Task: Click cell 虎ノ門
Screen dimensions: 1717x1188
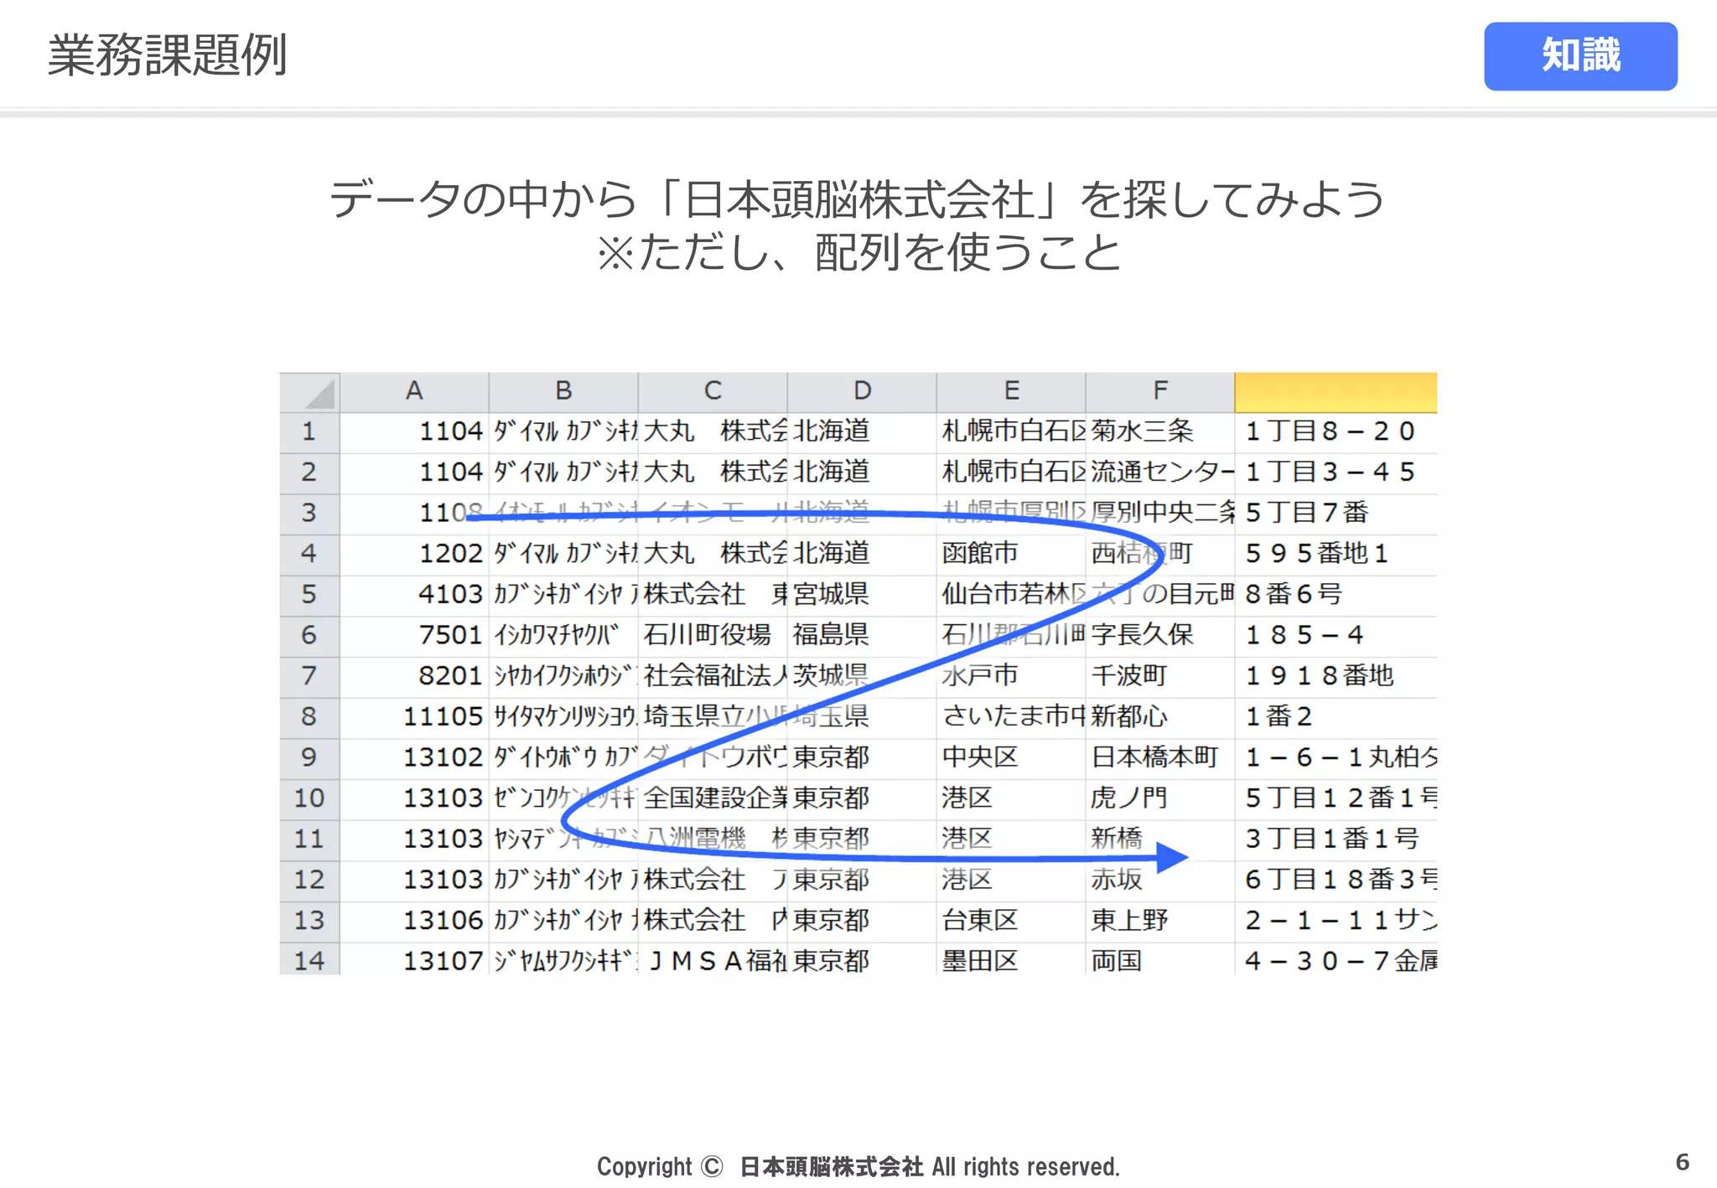Action: [1160, 799]
